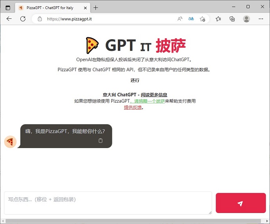270x224 pixels.
Task: Click the scrollbar left arrow
Action: [3, 221]
